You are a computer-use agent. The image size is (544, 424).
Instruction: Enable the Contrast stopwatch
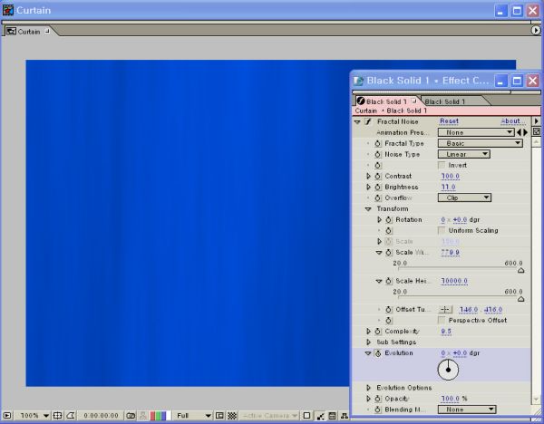(x=378, y=176)
